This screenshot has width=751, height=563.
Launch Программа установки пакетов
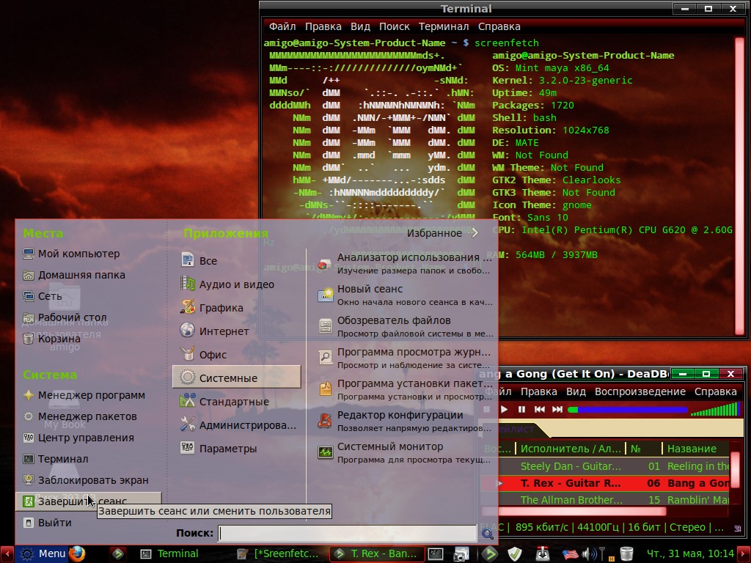[405, 389]
